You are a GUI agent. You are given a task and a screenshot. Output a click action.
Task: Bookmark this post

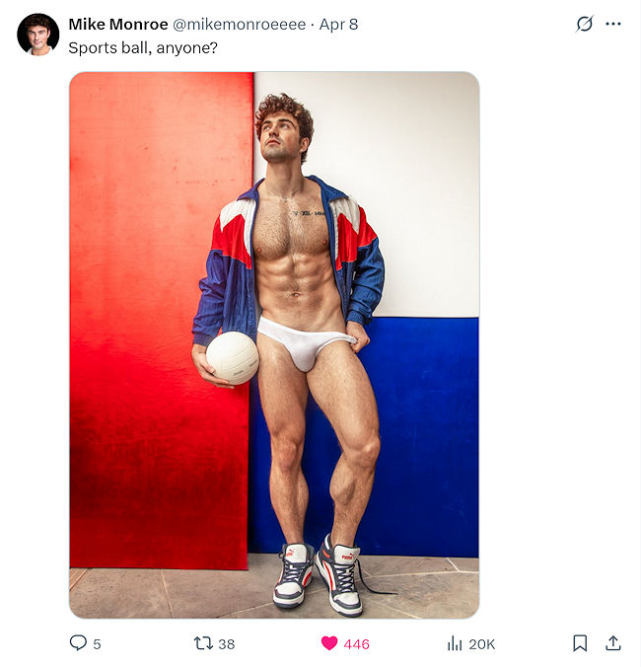pyautogui.click(x=580, y=643)
